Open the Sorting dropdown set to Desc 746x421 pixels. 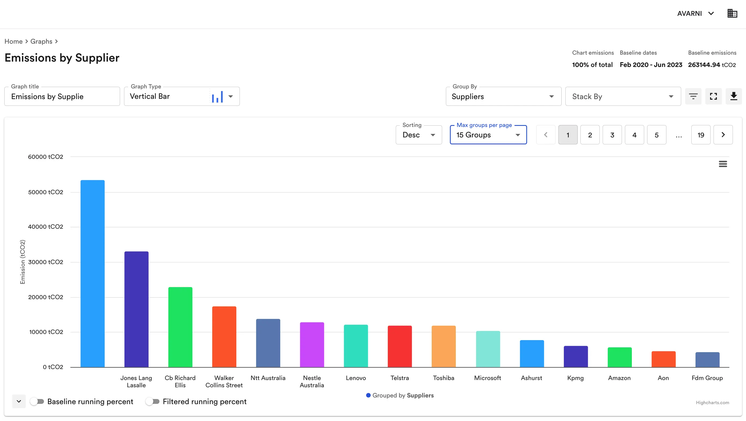[x=419, y=134]
